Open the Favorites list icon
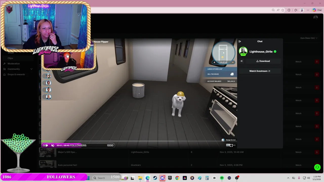Image resolution: width=324 pixels, height=182 pixels. click(296, 10)
